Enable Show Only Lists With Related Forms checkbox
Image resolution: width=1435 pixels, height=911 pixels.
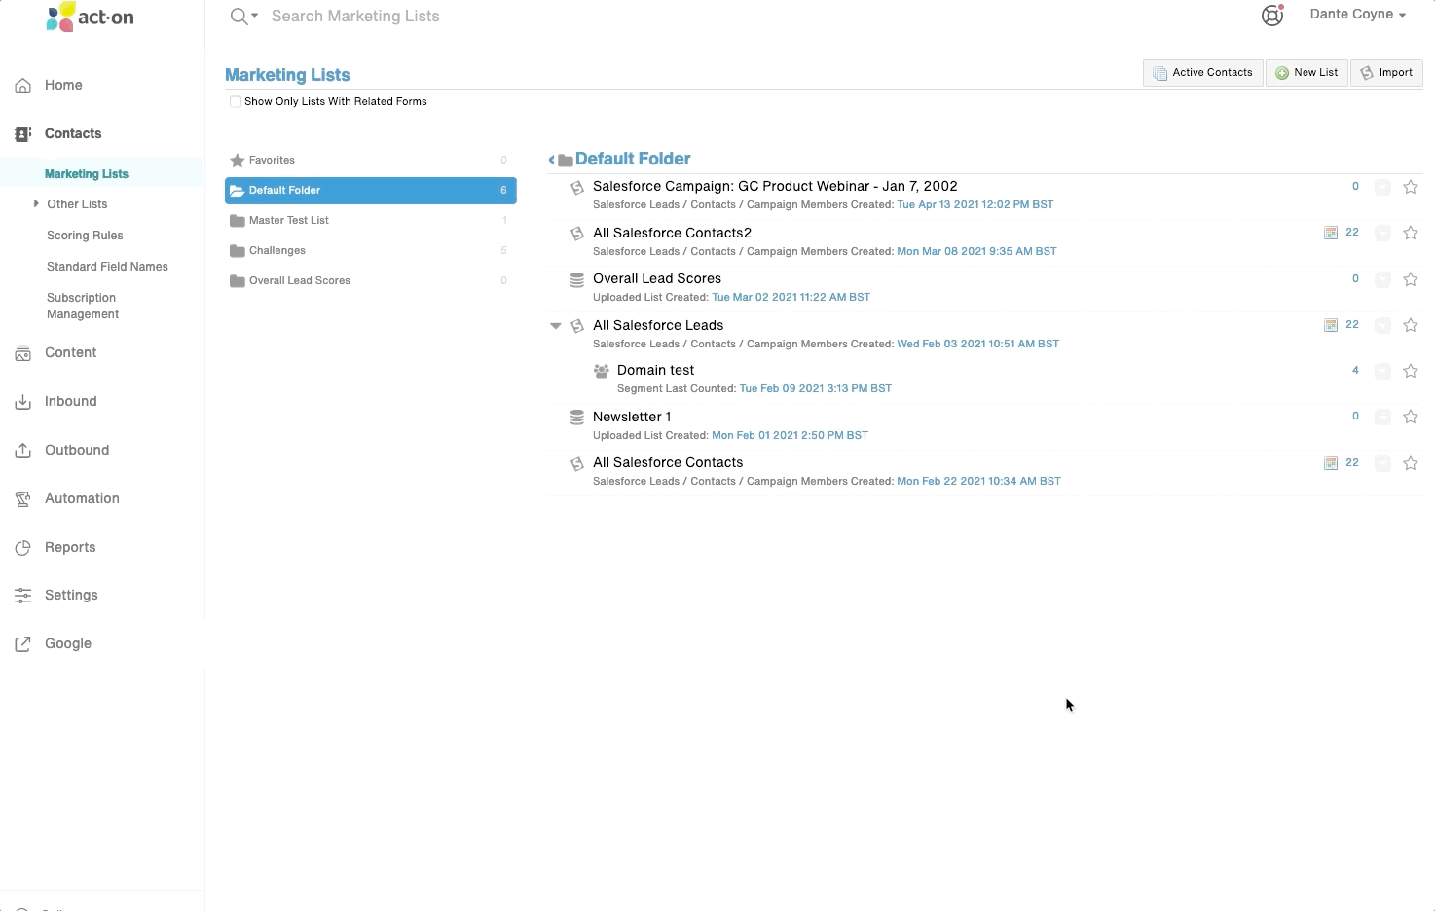[x=235, y=102]
